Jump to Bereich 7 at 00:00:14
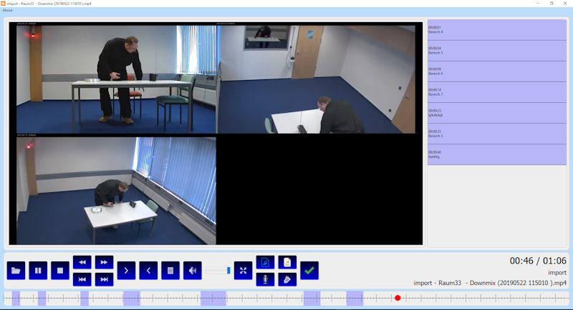Image resolution: width=573 pixels, height=310 pixels. pos(496,92)
